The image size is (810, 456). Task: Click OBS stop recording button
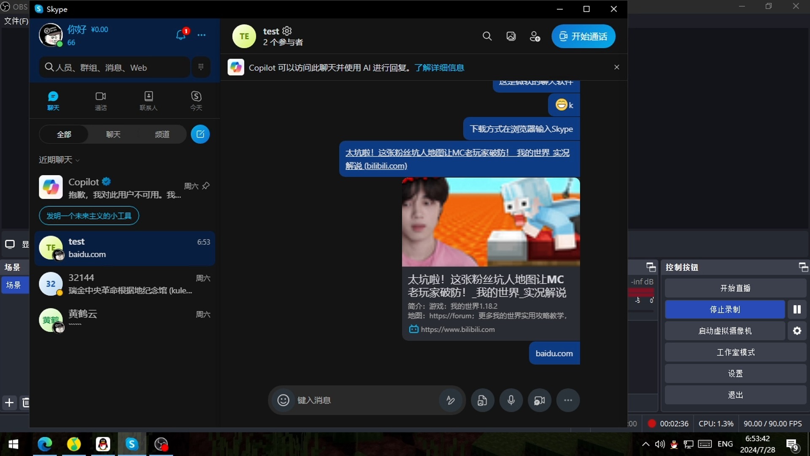tap(725, 309)
